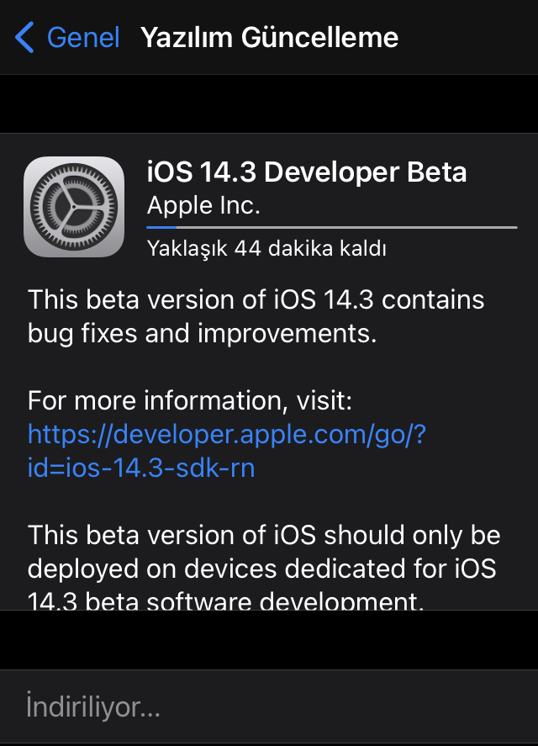Select the iOS 14.3 Developer Beta title

[x=306, y=172]
